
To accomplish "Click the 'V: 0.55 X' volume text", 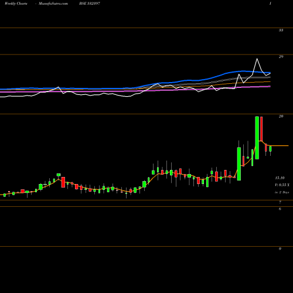I will click(282, 185).
